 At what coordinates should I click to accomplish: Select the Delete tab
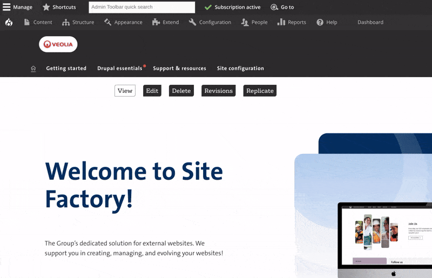click(x=181, y=91)
